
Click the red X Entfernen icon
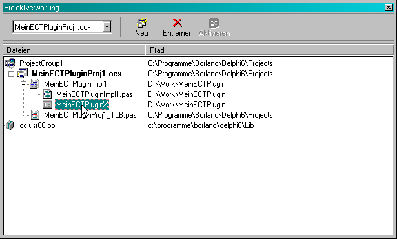(178, 23)
